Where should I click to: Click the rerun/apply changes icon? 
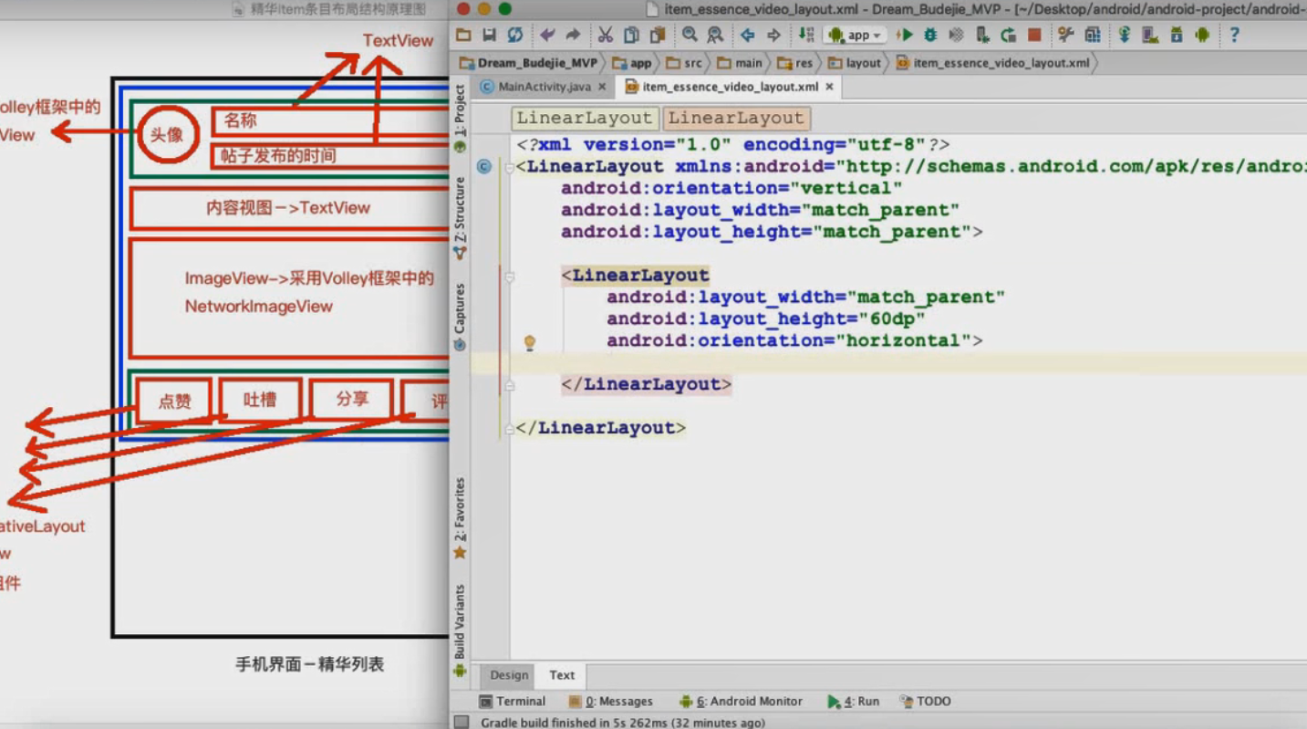point(1008,35)
